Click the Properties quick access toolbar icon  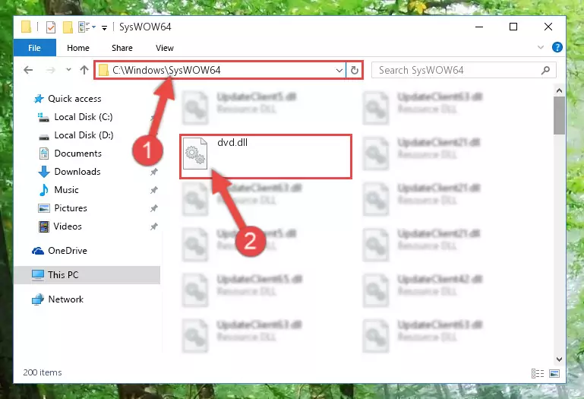(x=51, y=27)
